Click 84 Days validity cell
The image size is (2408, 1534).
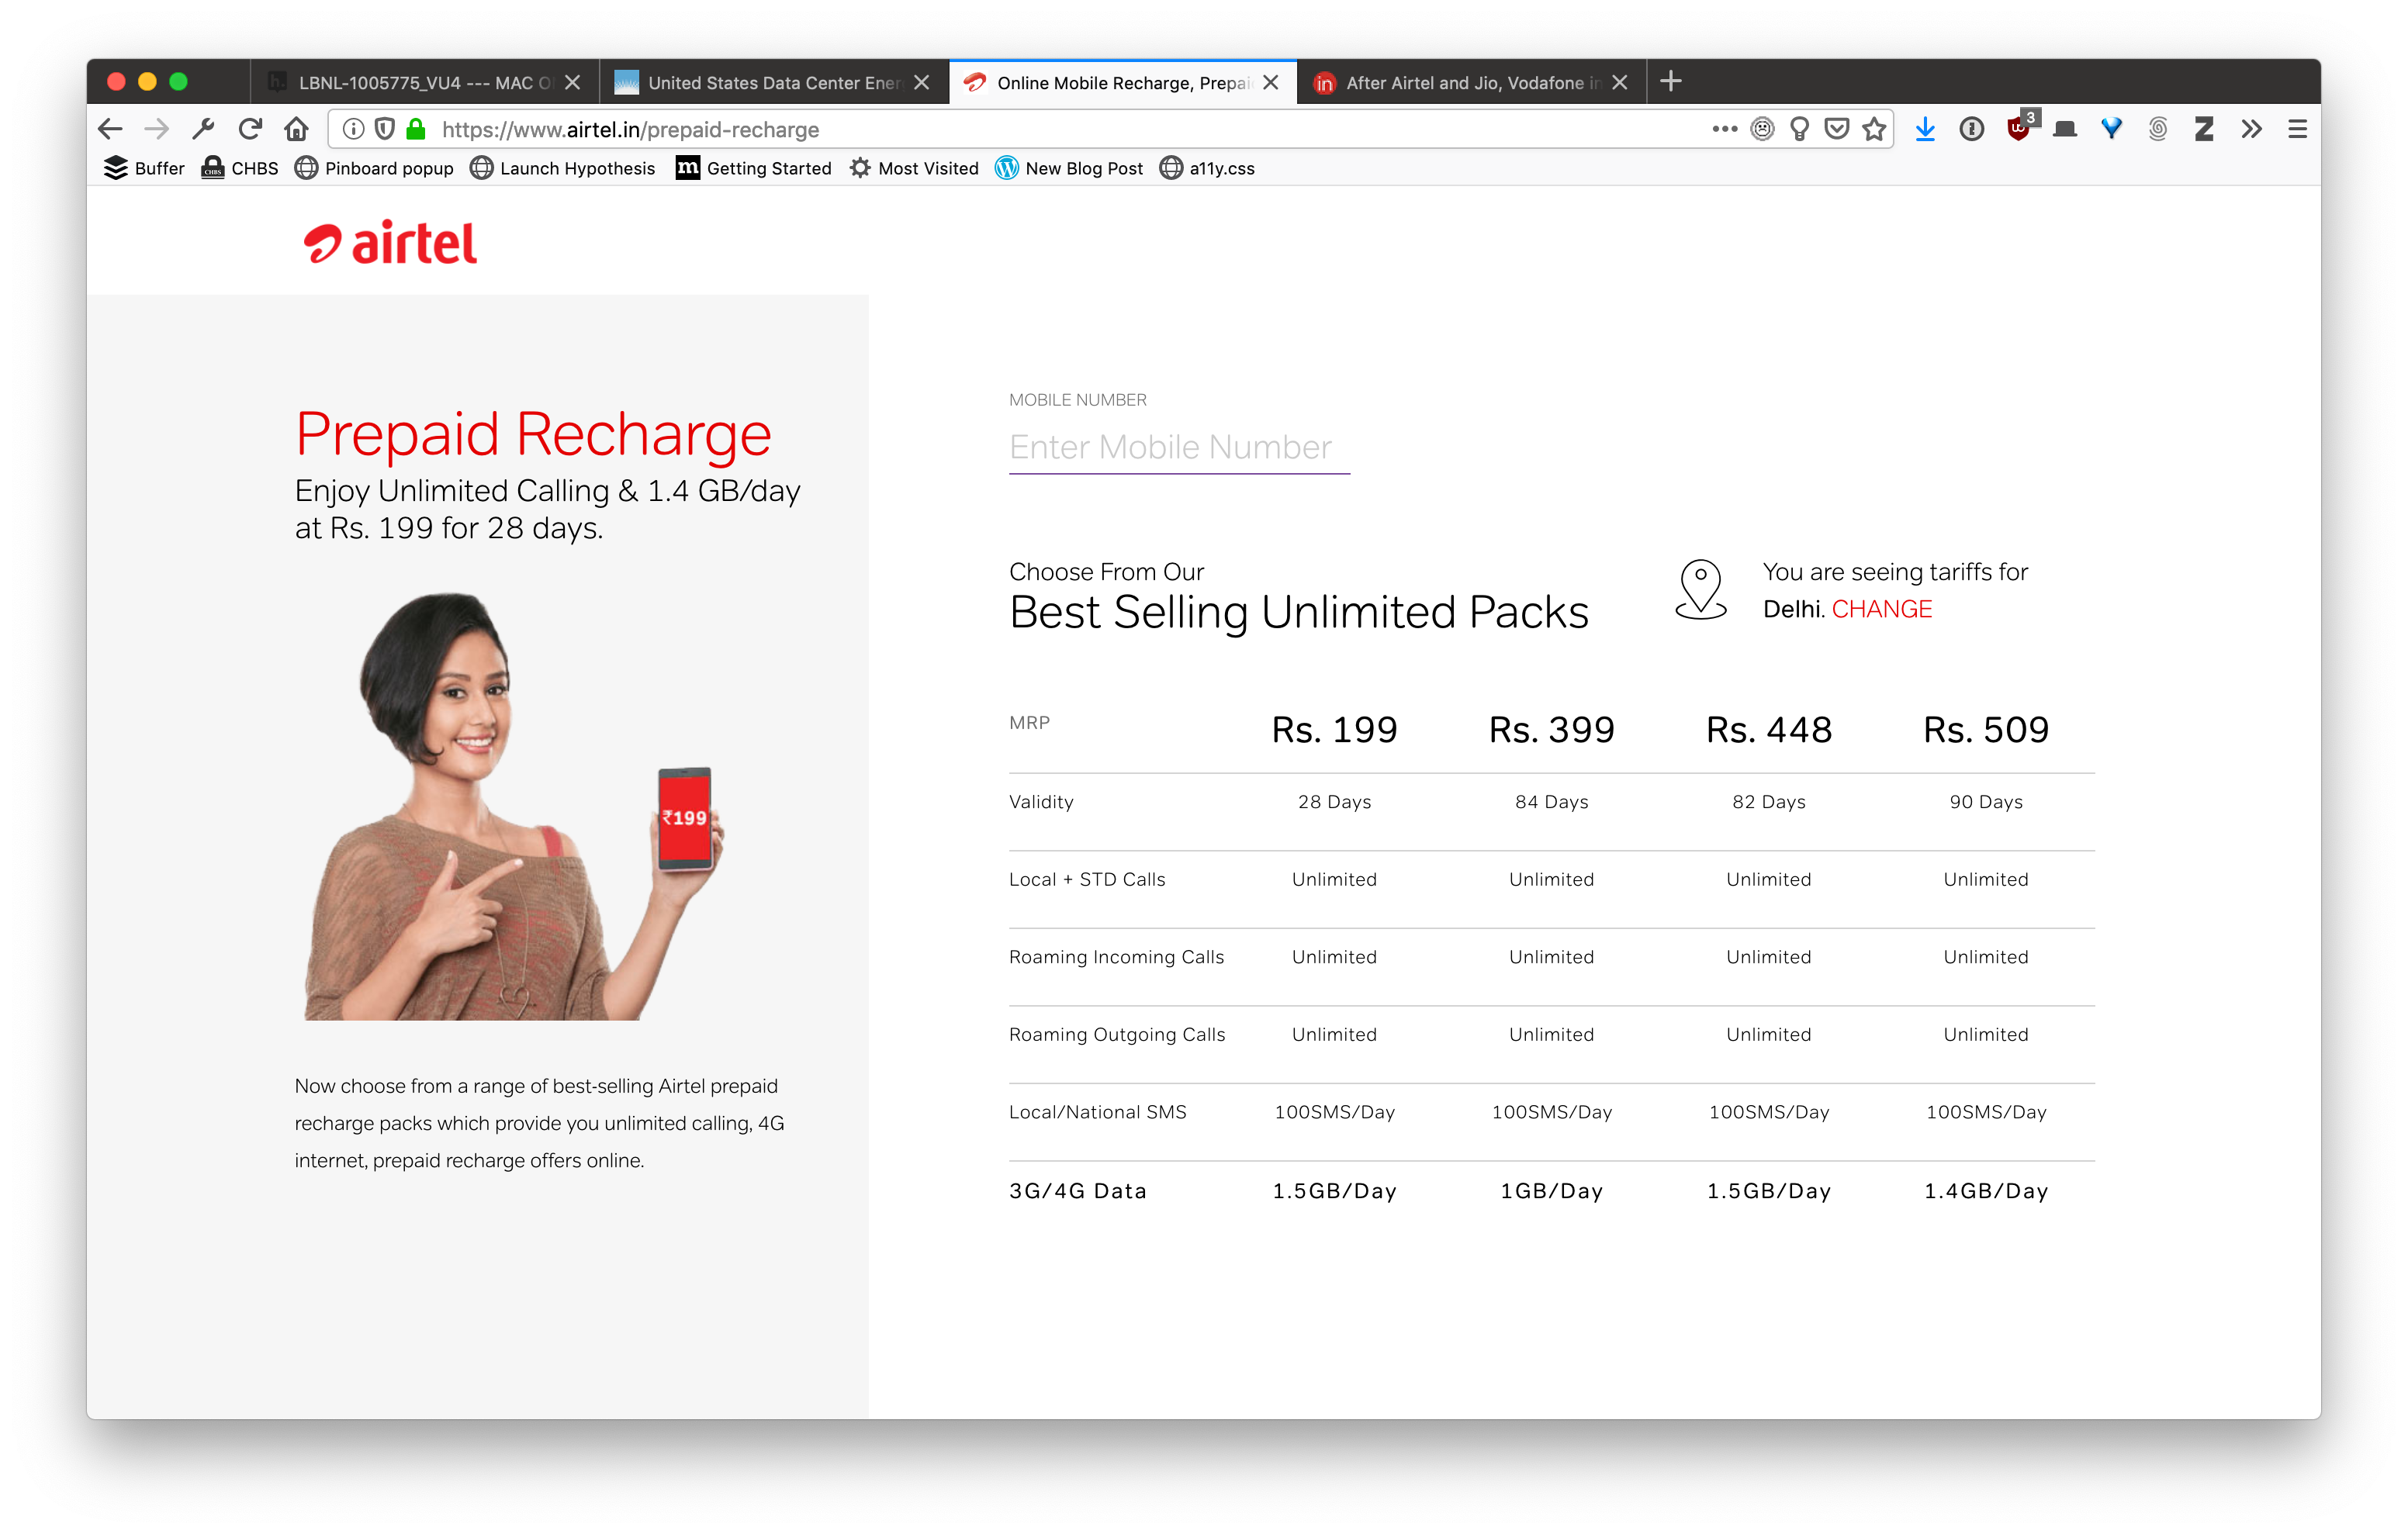click(x=1551, y=802)
